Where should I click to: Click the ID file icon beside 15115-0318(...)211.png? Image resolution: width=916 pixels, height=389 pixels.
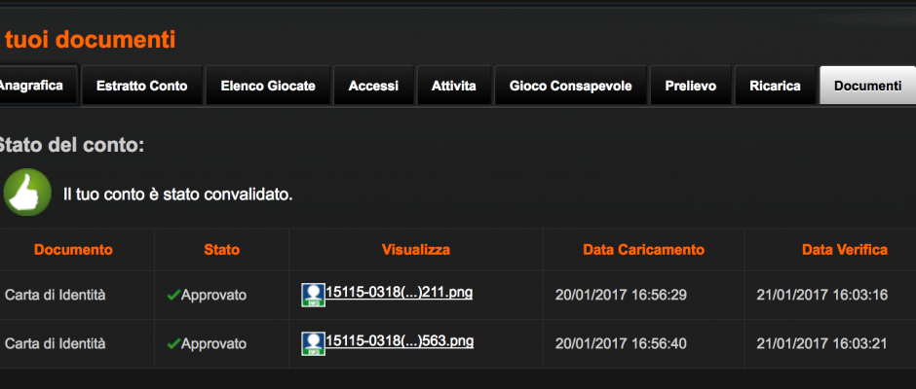tap(313, 295)
